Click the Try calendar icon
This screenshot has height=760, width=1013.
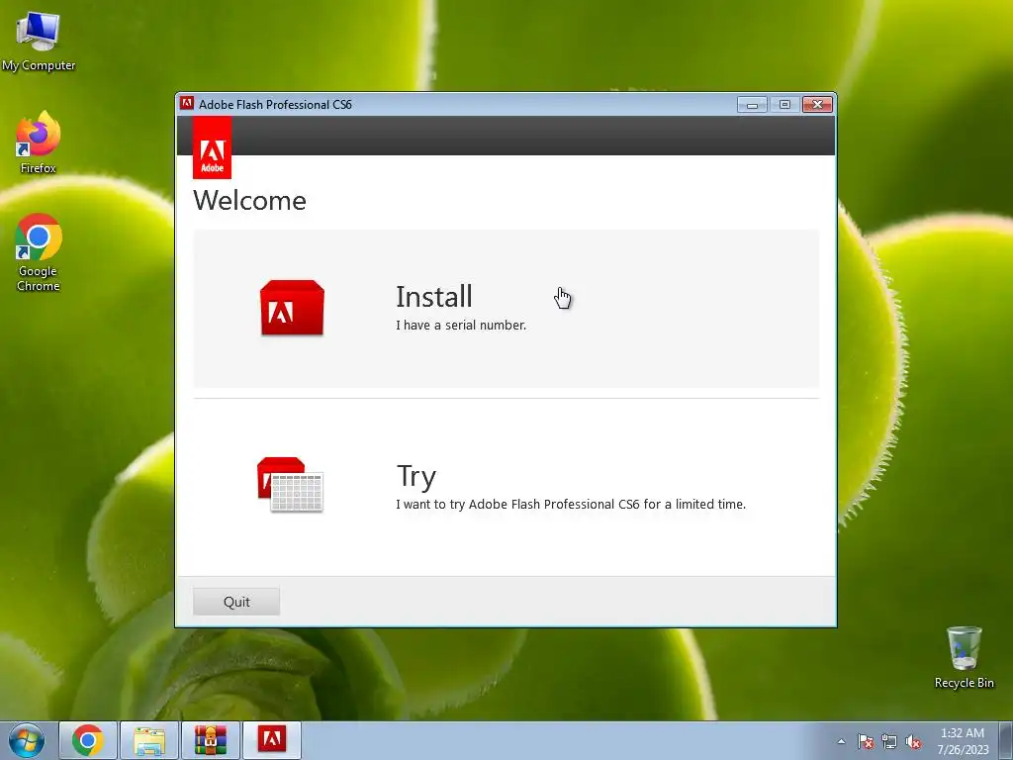[290, 485]
